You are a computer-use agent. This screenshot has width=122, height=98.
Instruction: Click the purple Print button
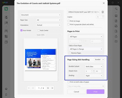coord(95,92)
